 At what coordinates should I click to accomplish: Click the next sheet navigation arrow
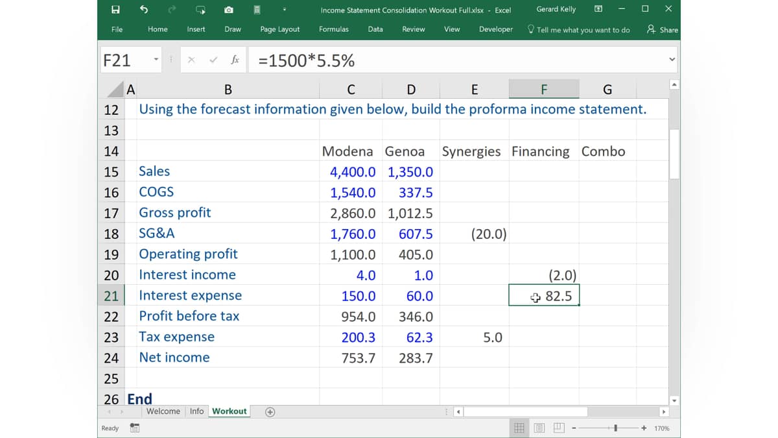(x=121, y=411)
